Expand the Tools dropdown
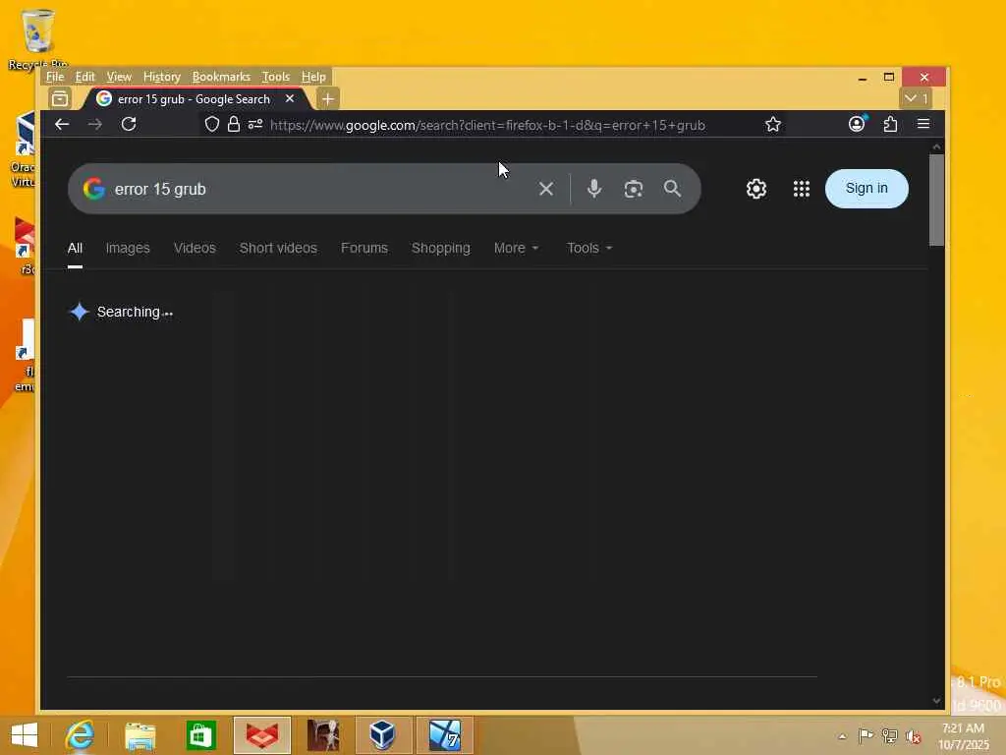 [589, 248]
